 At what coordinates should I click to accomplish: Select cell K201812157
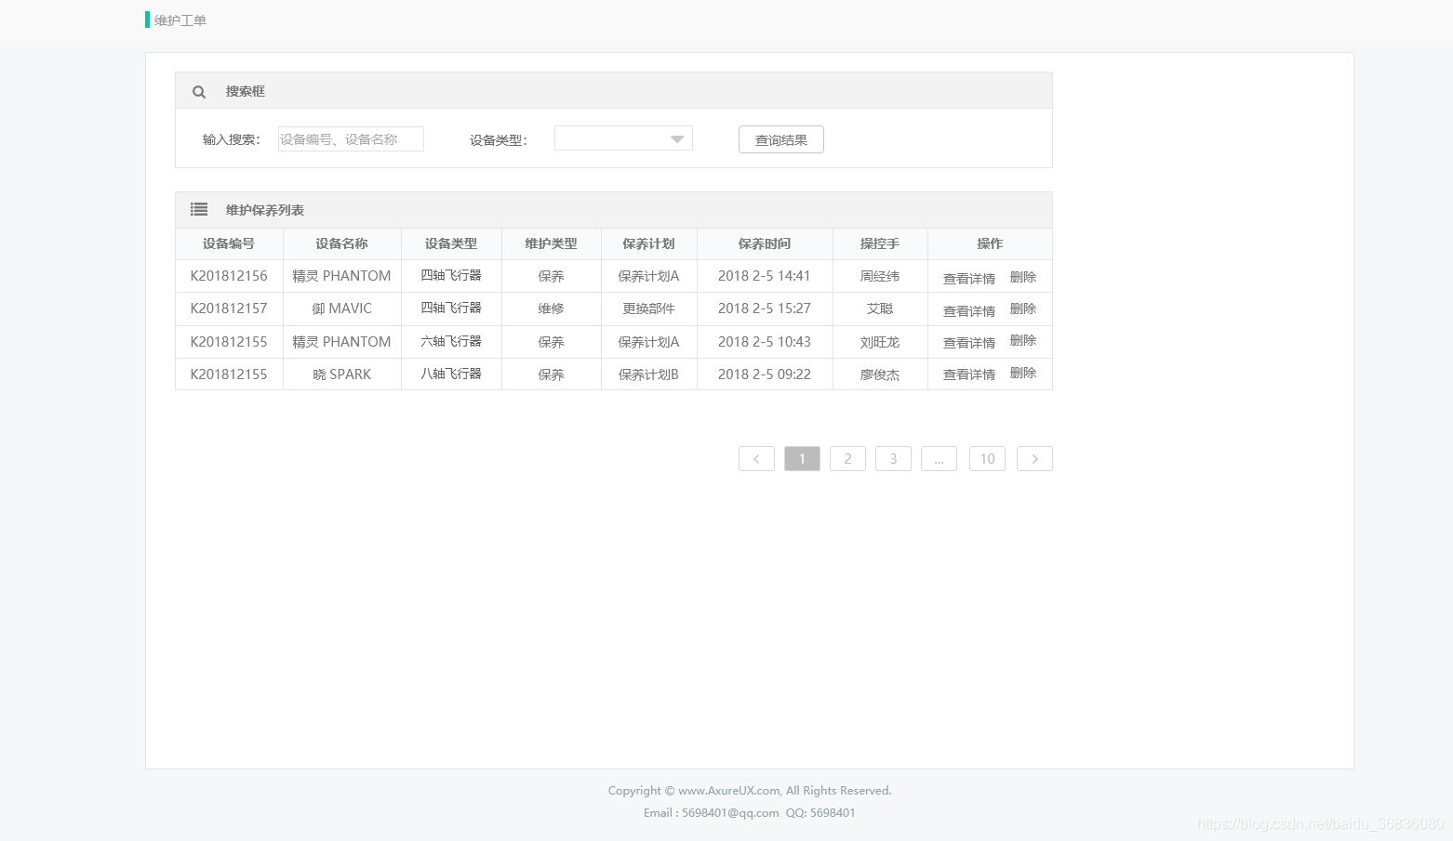pos(229,309)
